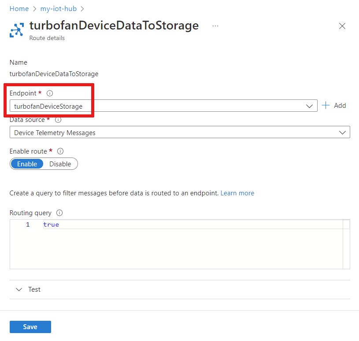The width and height of the screenshot is (359, 341).
Task: Click the Learn more link
Action: tap(237, 193)
